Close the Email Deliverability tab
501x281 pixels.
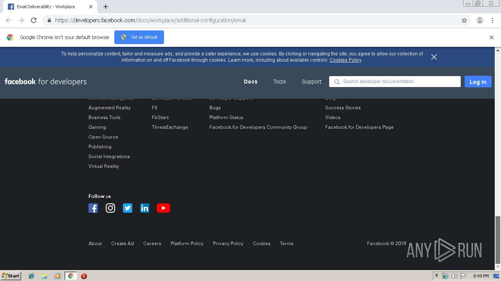tap(91, 7)
